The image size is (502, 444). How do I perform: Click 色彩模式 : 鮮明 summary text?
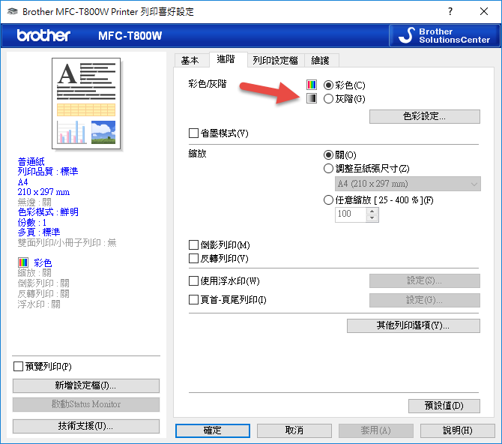[48, 212]
